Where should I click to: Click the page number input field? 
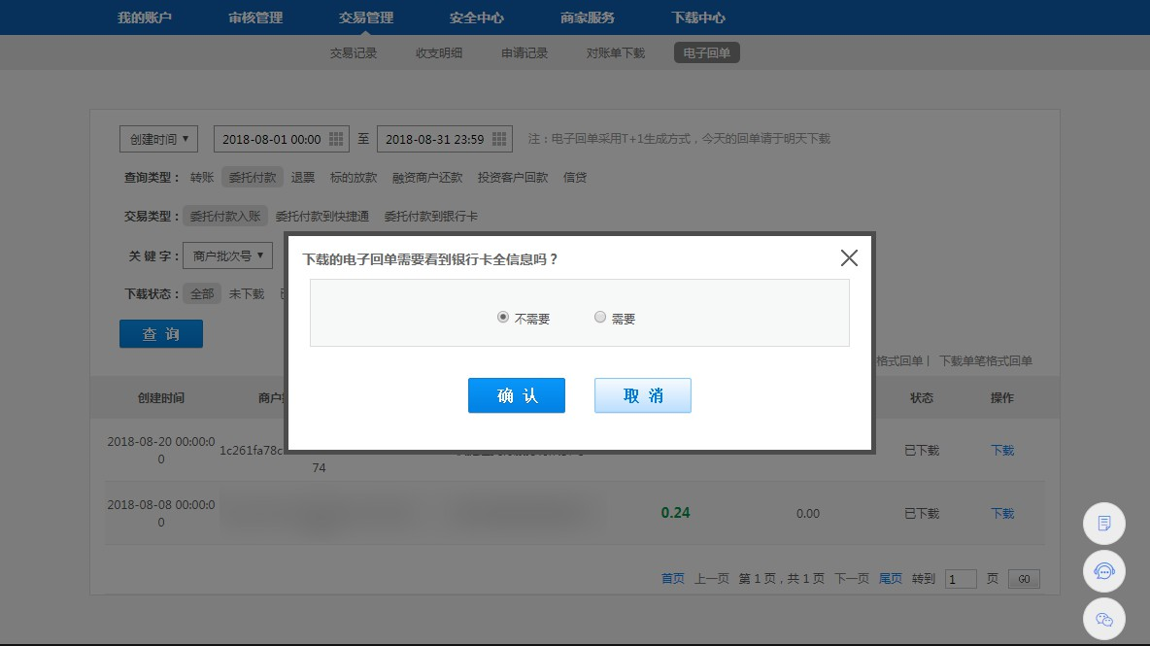click(x=961, y=579)
